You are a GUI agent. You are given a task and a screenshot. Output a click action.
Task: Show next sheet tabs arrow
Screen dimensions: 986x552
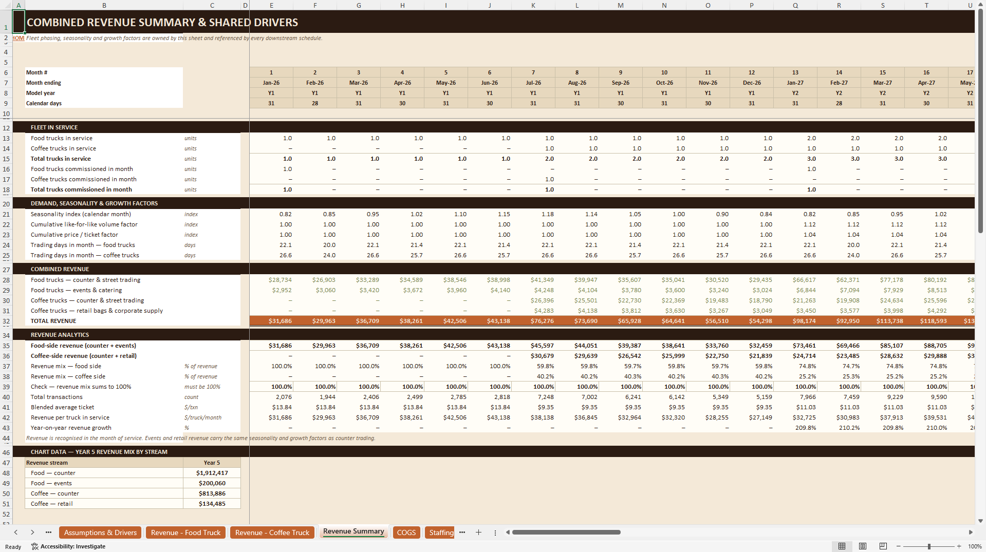click(x=32, y=532)
